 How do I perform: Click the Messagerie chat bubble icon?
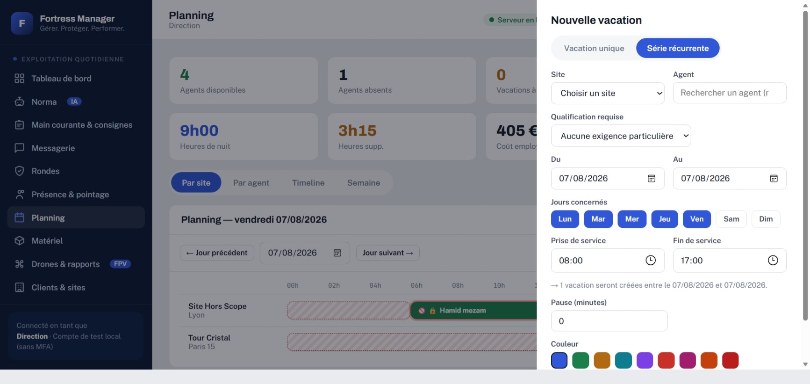click(19, 148)
